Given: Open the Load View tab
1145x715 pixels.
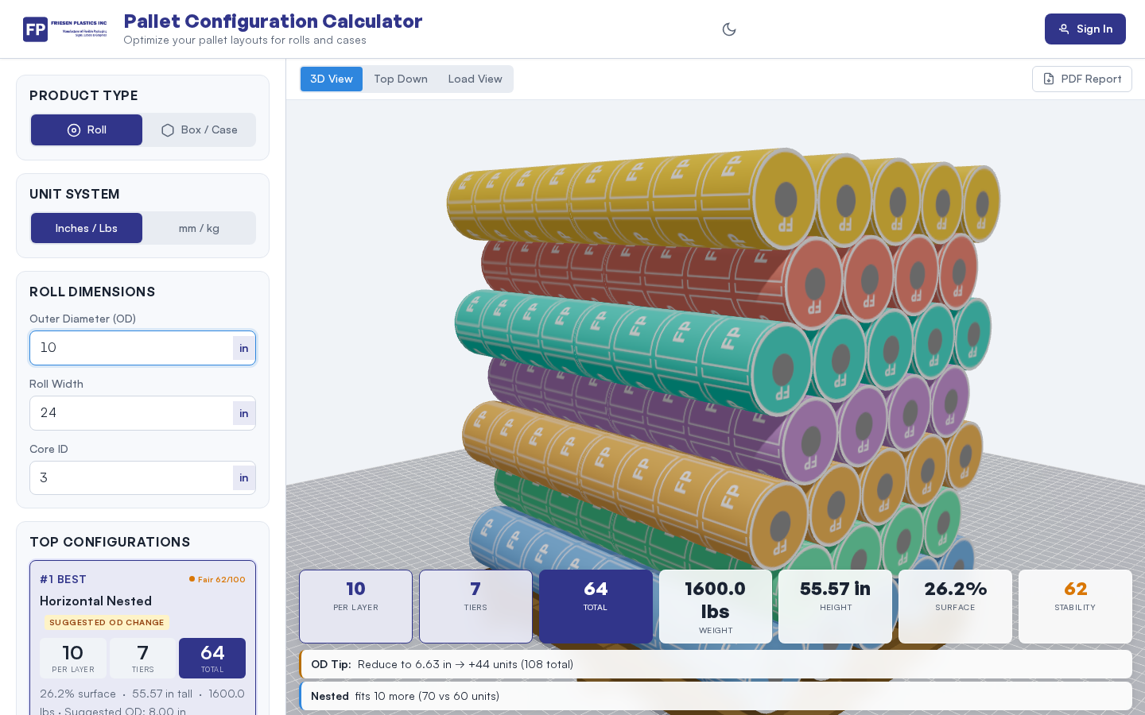Looking at the screenshot, I should click(x=475, y=79).
